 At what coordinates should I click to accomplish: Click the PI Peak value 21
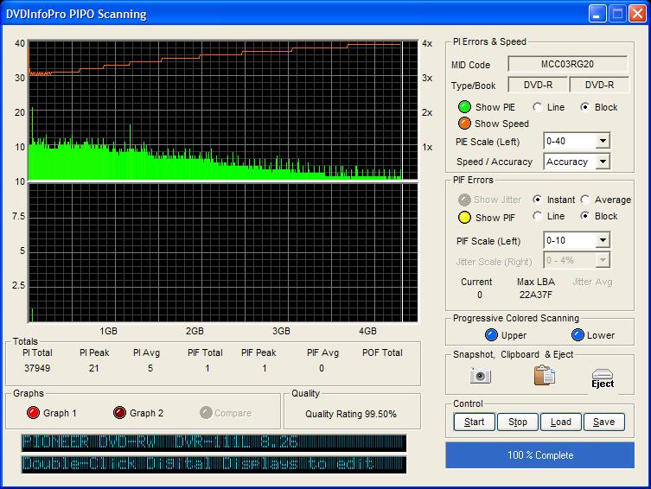point(94,368)
